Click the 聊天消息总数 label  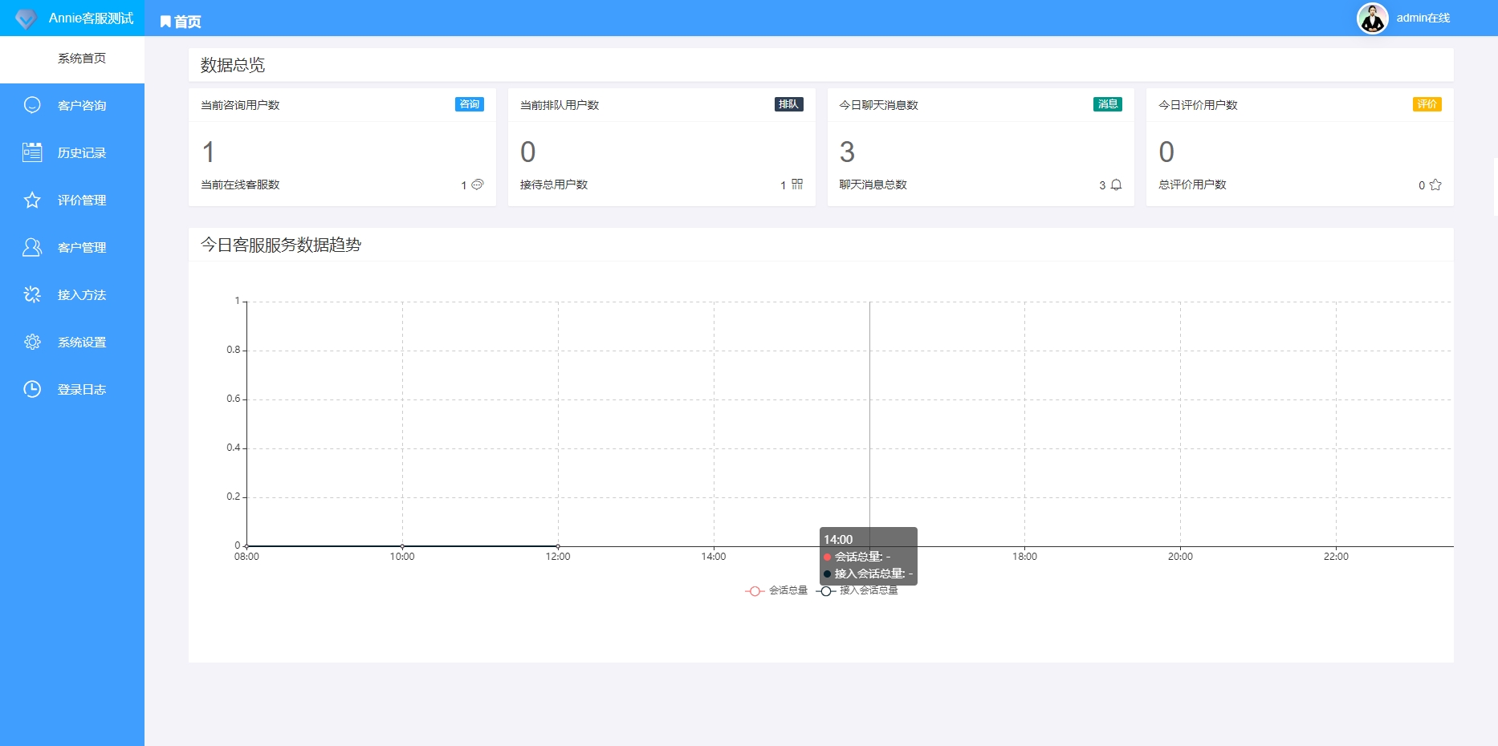pyautogui.click(x=873, y=184)
